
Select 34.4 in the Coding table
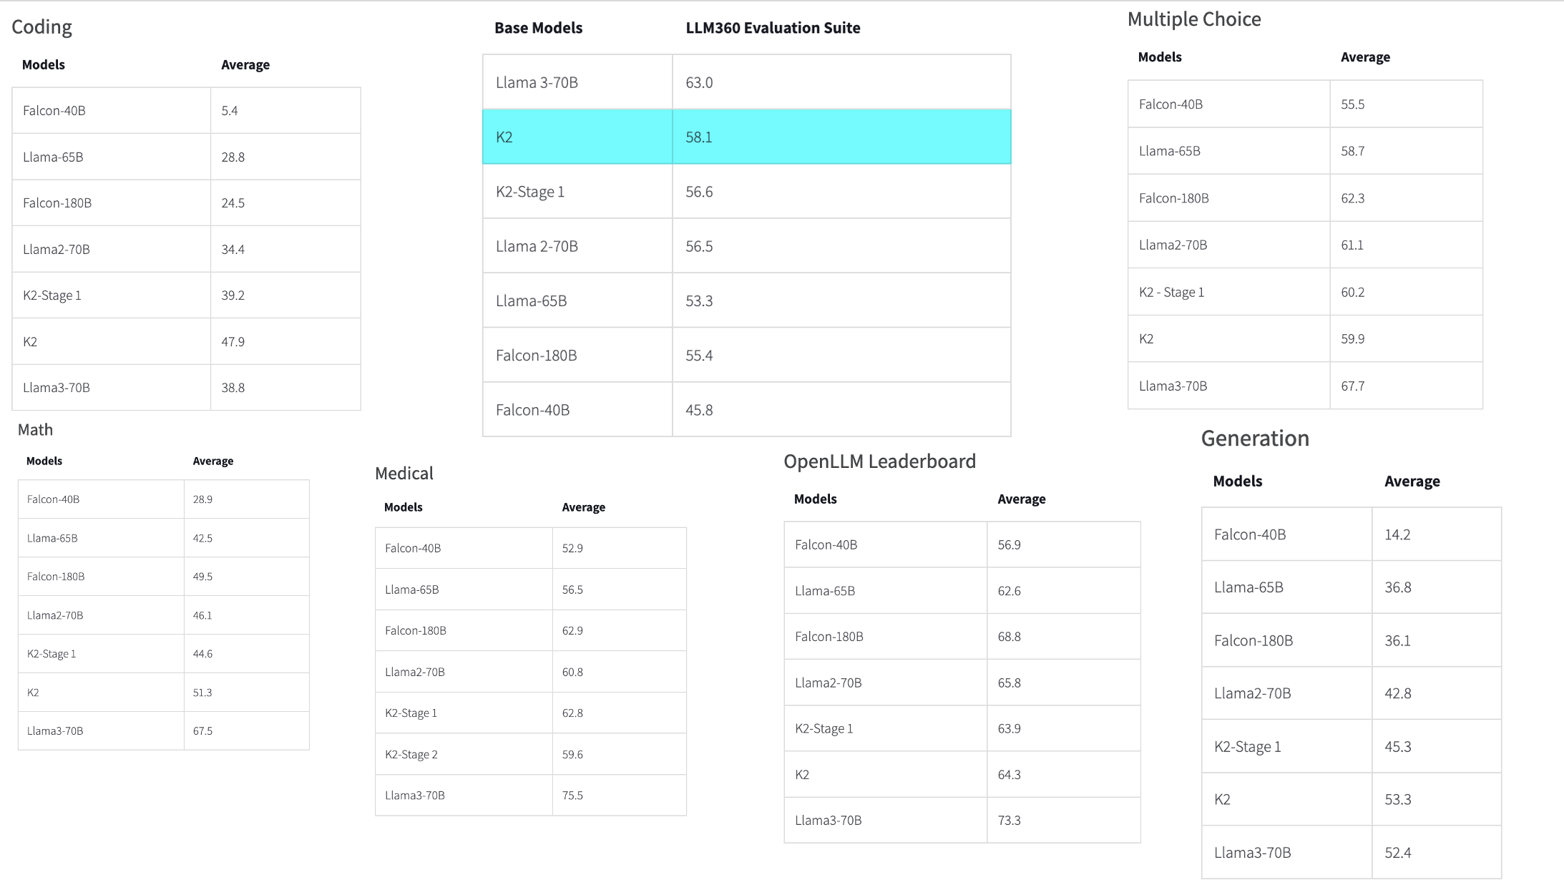click(x=233, y=249)
